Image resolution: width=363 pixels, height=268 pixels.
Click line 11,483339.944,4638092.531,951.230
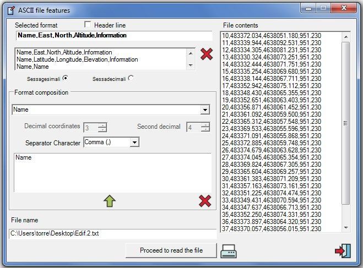coord(272,43)
